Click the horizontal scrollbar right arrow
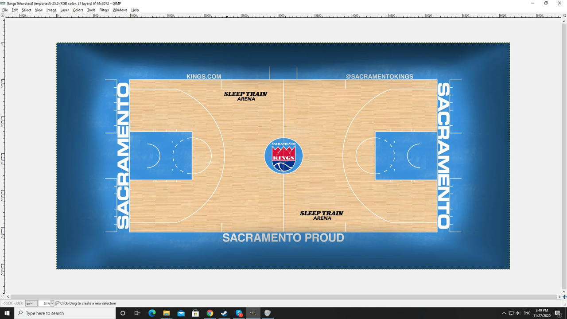567x319 pixels. (559, 296)
